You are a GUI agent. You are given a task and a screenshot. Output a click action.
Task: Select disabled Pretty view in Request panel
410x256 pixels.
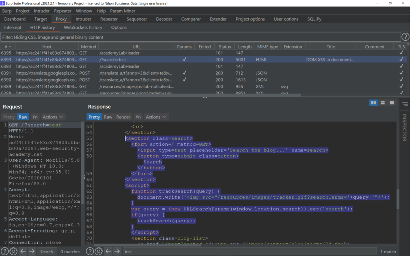click(9, 117)
